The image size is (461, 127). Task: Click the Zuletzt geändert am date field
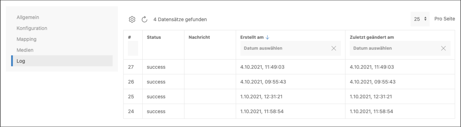click(x=394, y=48)
